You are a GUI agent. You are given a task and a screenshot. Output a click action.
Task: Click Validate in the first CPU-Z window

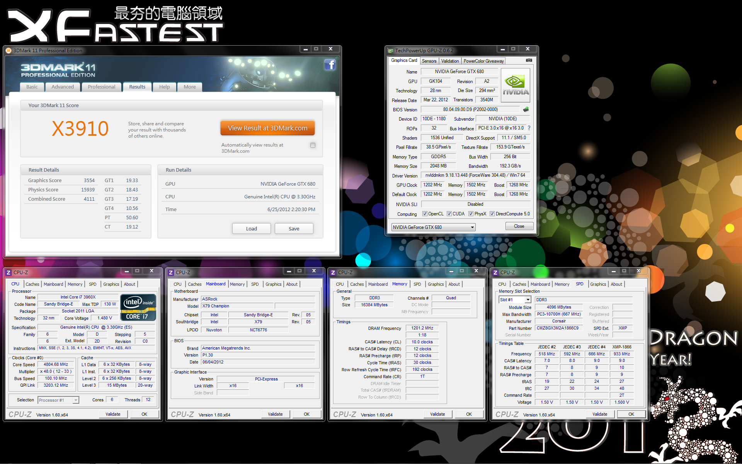113,414
